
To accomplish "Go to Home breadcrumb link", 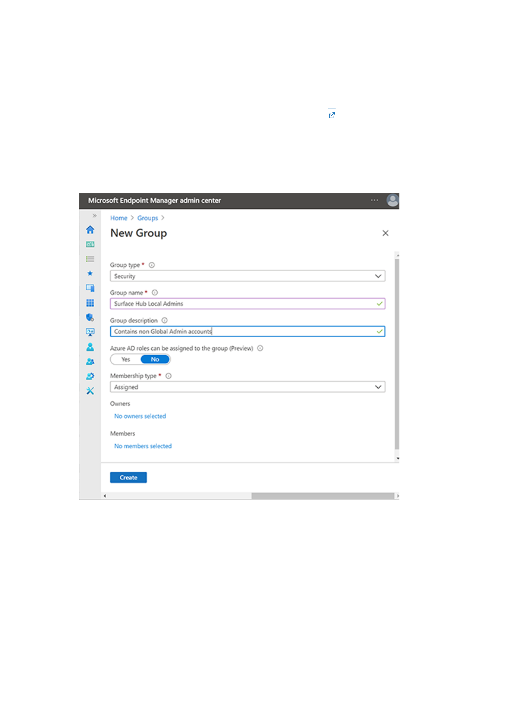I will click(119, 218).
